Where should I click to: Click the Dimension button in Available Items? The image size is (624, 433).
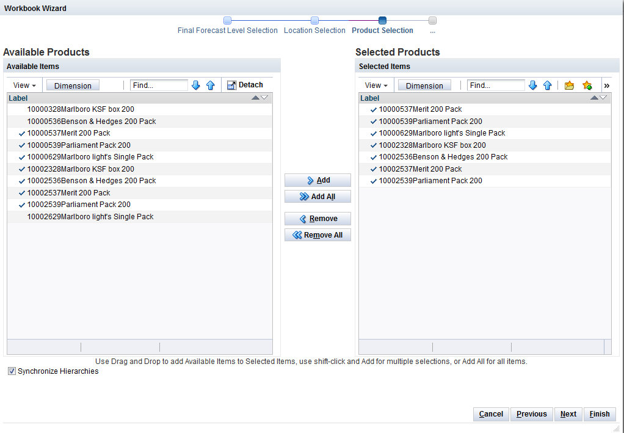(x=73, y=86)
